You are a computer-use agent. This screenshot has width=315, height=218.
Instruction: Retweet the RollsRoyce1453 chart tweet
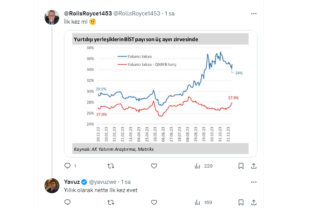[x=111, y=166]
